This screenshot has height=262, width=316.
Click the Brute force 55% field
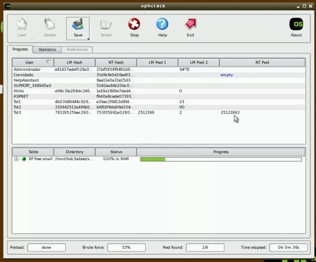(126, 248)
